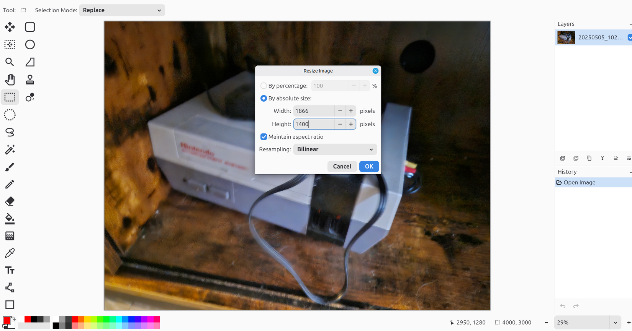
Task: Decrease Height with the minus stepper
Action: [340, 124]
